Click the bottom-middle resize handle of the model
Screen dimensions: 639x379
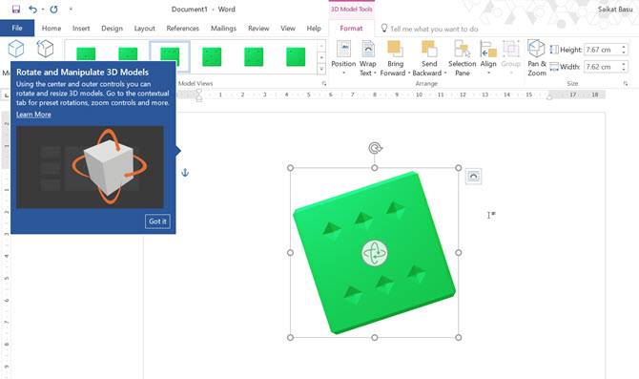pyautogui.click(x=375, y=337)
